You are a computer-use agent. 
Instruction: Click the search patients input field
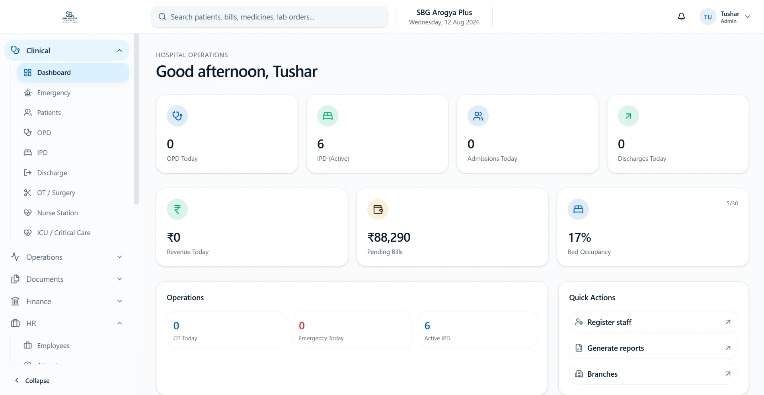tap(270, 17)
